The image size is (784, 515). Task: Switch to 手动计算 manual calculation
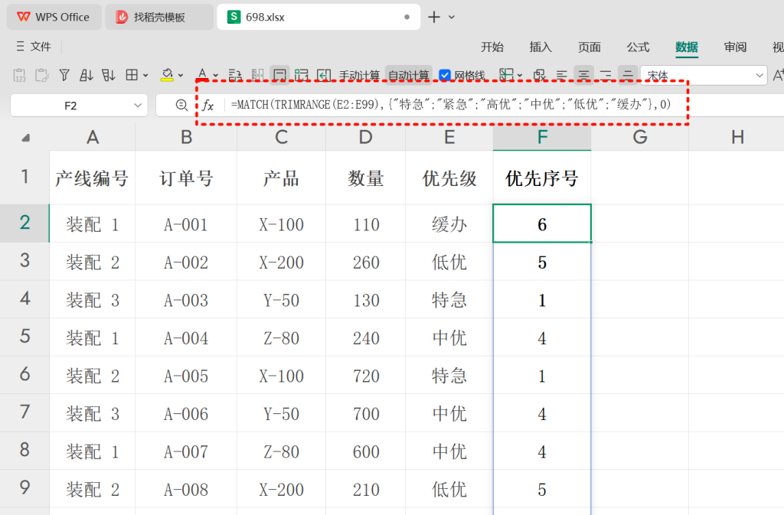click(x=359, y=76)
